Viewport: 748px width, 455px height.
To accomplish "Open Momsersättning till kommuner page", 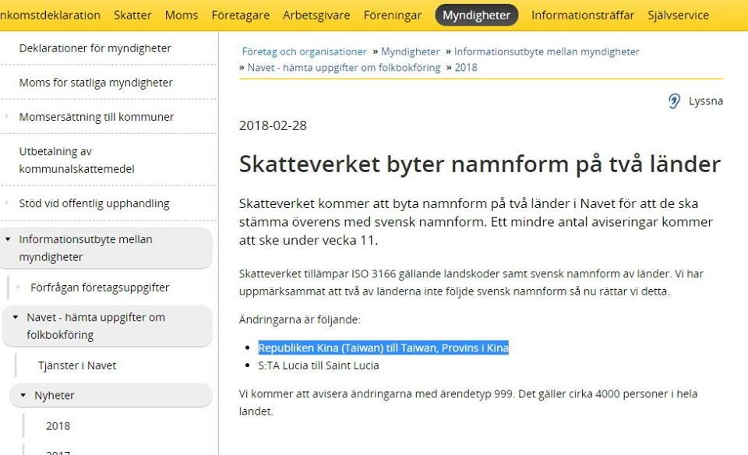I will pyautogui.click(x=97, y=117).
